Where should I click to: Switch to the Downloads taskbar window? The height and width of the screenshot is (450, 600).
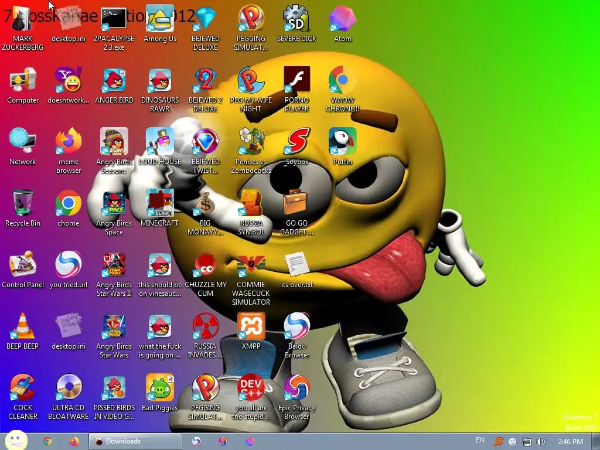tap(135, 441)
